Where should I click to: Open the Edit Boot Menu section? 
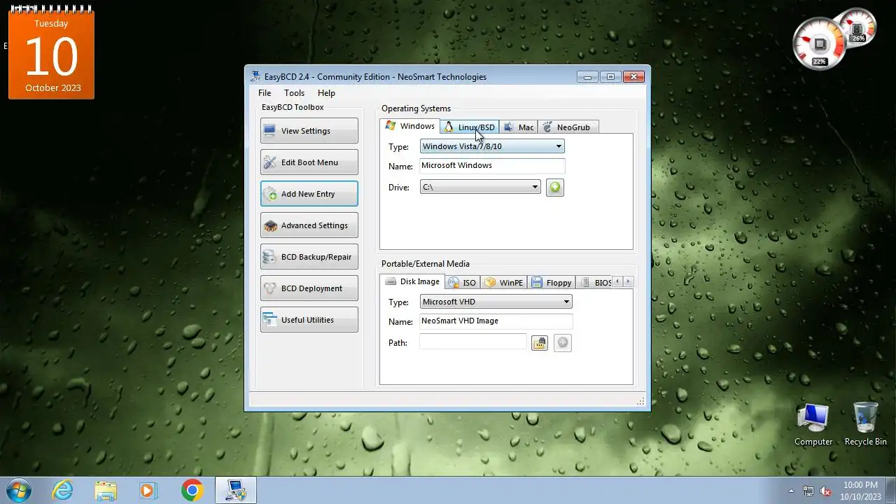coord(309,162)
